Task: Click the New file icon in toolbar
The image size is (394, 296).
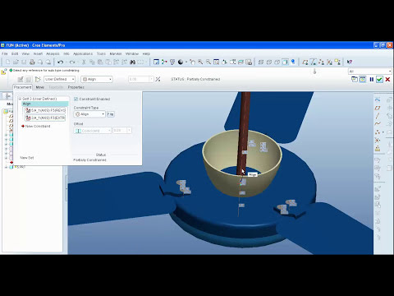Action: 7,62
